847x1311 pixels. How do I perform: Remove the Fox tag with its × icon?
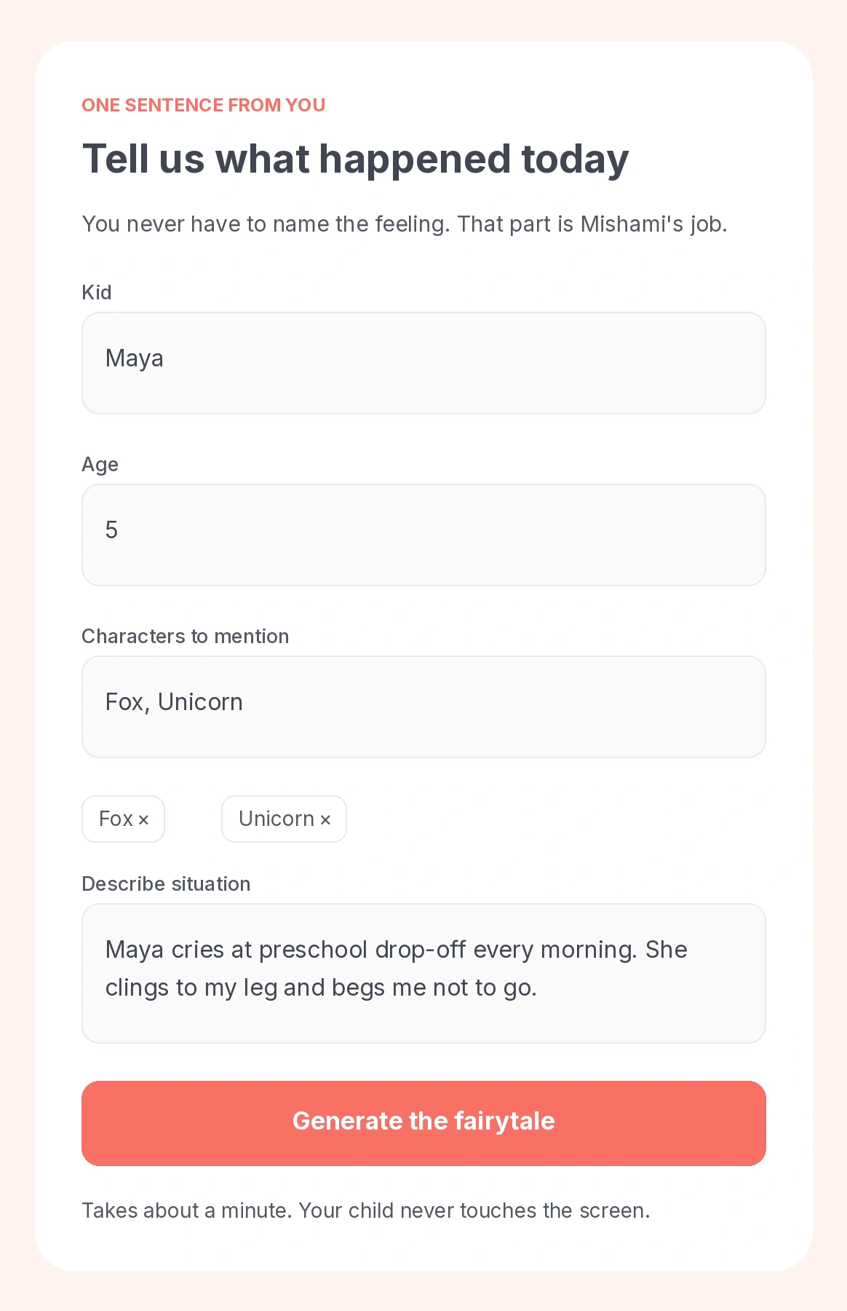143,820
